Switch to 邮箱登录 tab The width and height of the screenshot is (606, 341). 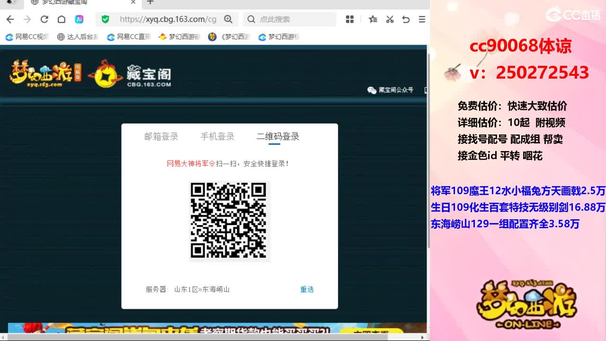pos(161,137)
